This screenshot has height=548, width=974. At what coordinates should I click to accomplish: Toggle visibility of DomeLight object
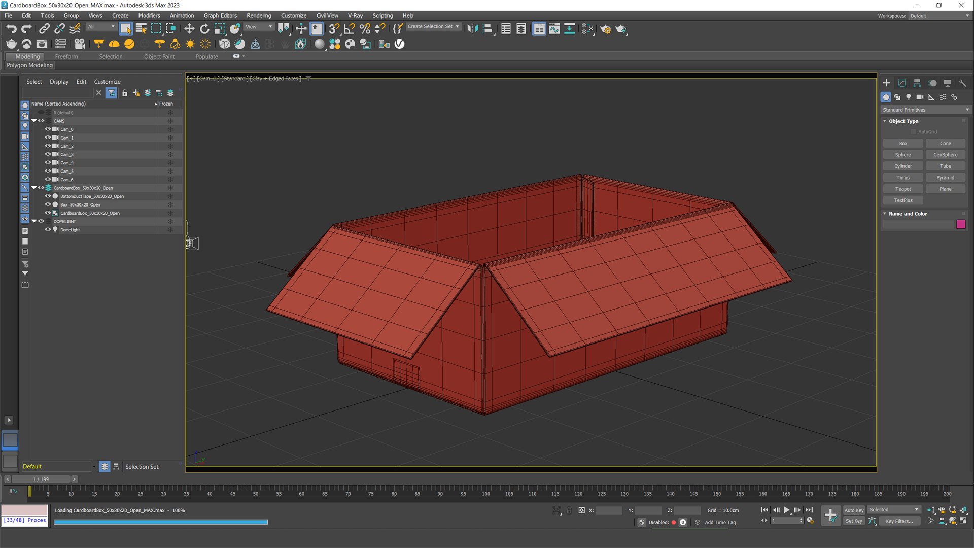[x=48, y=229]
